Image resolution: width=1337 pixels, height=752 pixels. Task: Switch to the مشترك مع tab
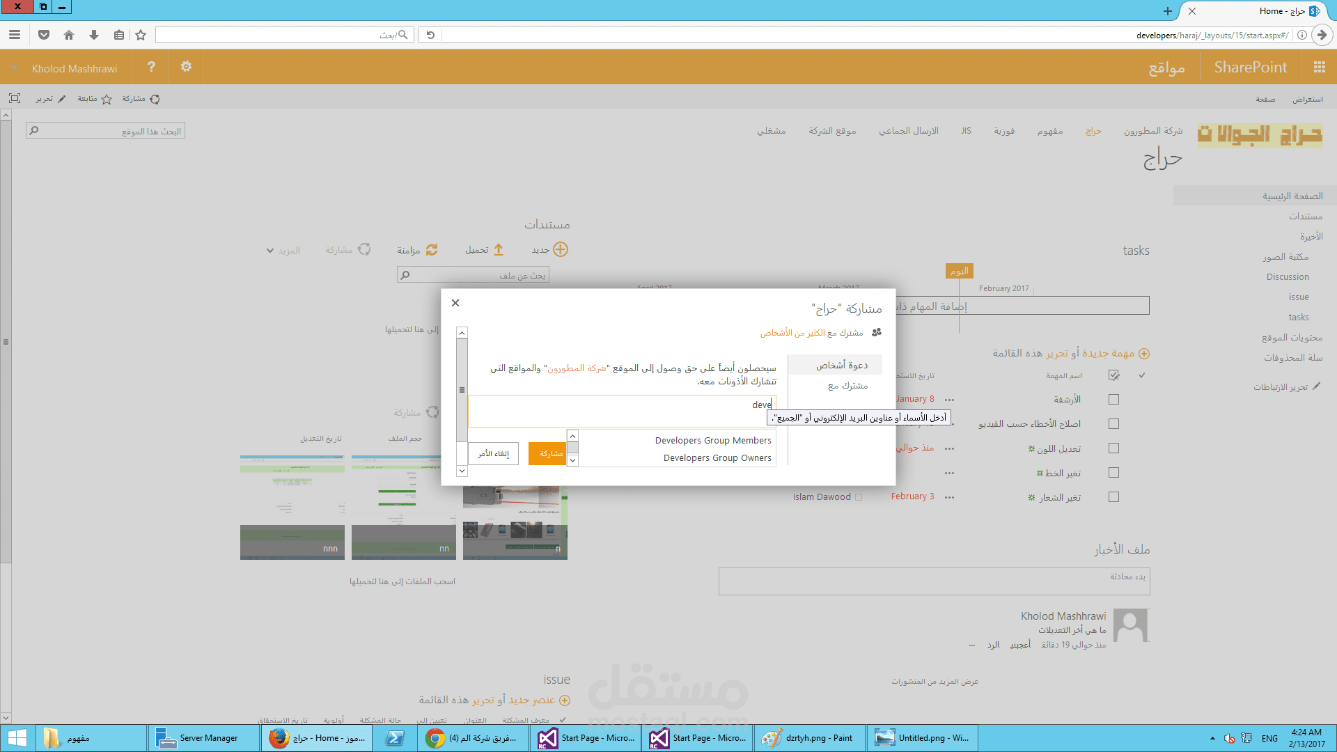(x=847, y=386)
